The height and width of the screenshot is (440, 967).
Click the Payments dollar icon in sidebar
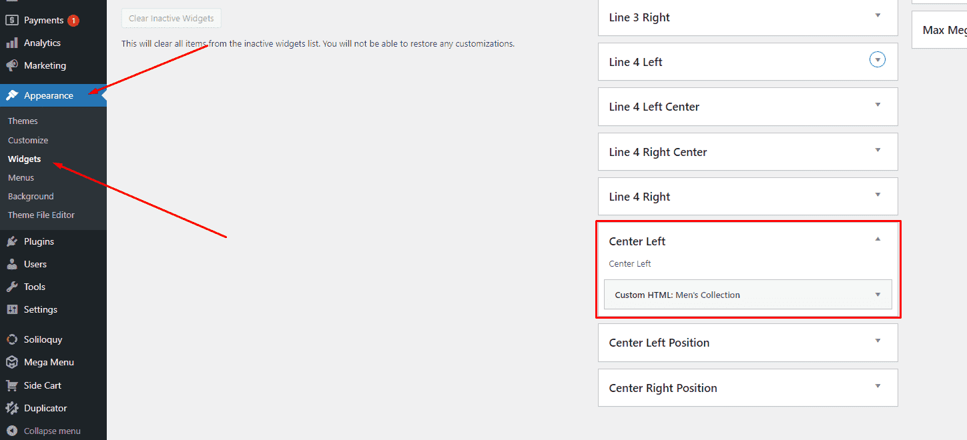coord(12,20)
